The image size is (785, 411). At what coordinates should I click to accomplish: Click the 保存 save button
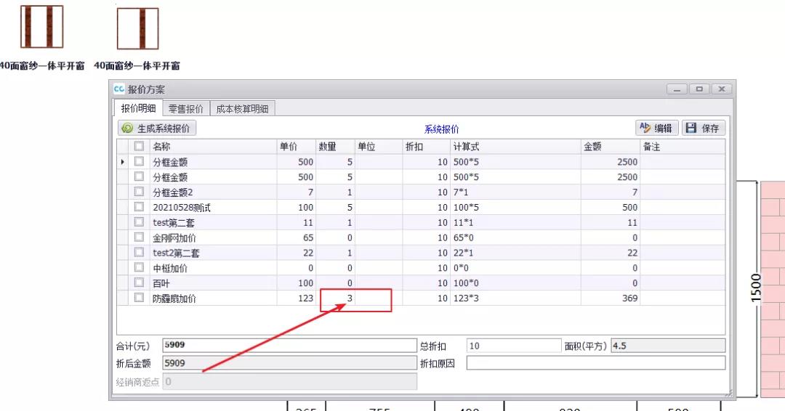click(703, 128)
